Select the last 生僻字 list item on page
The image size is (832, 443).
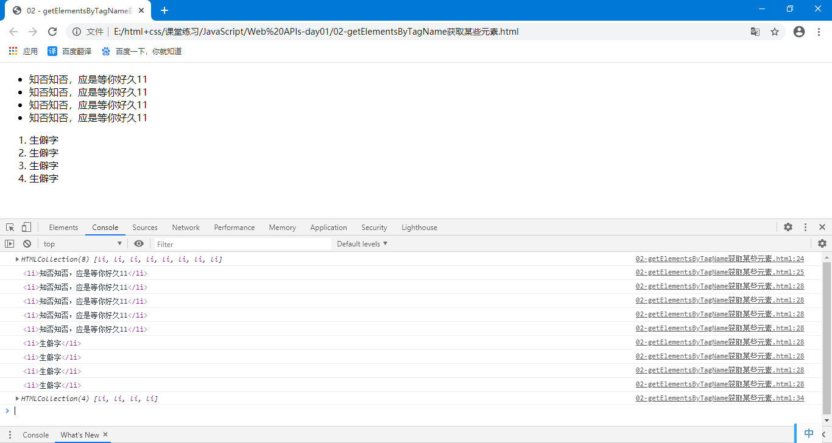pyautogui.click(x=44, y=178)
